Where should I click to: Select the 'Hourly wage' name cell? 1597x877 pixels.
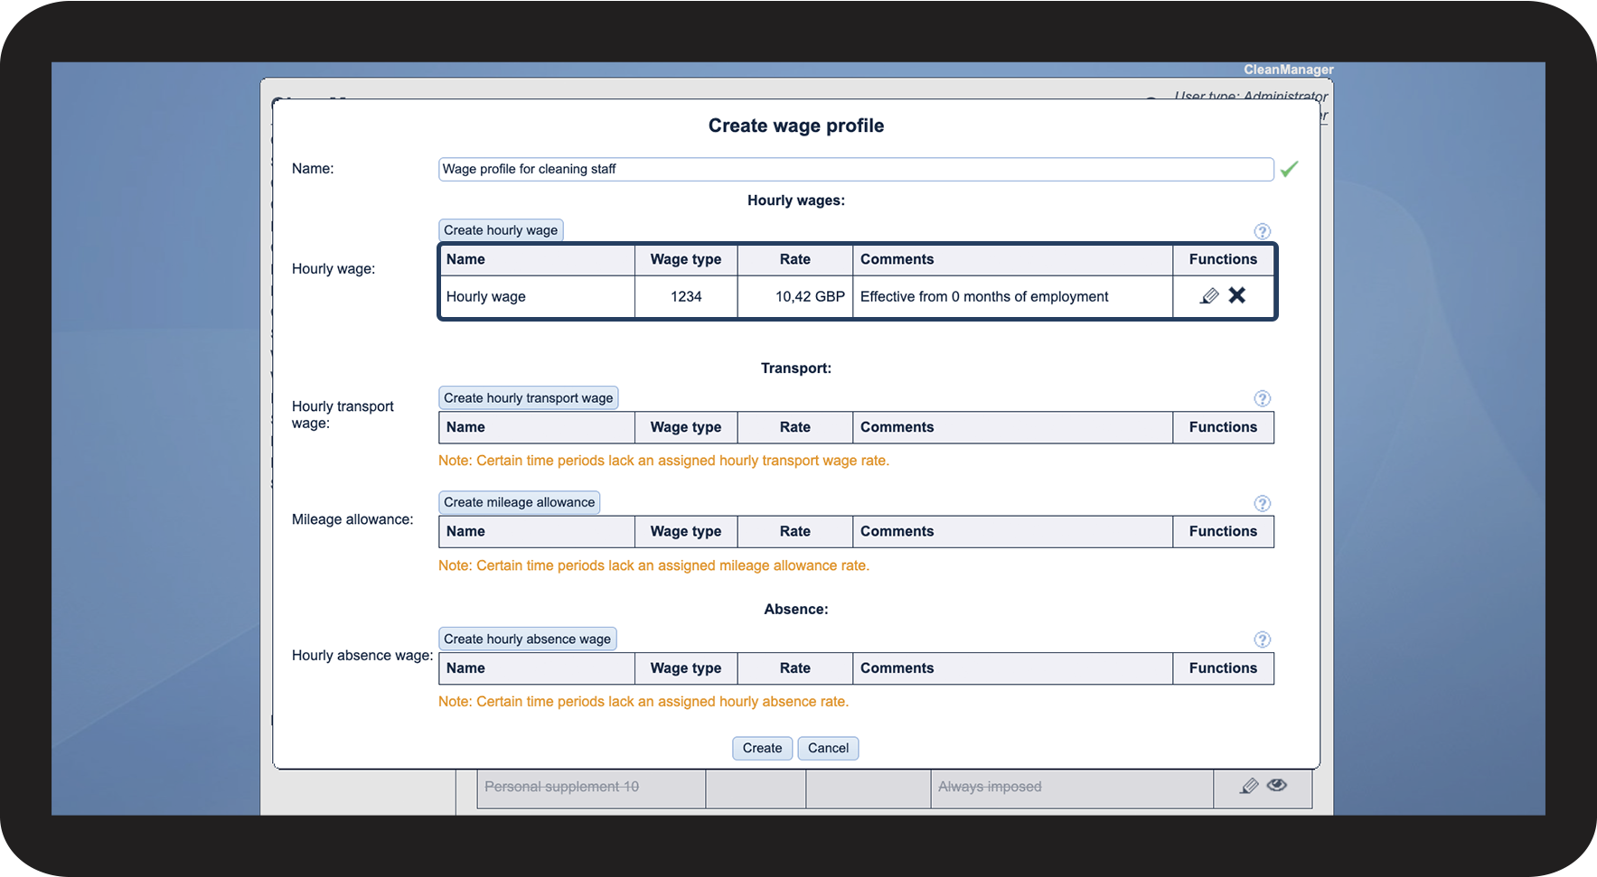pyautogui.click(x=537, y=296)
